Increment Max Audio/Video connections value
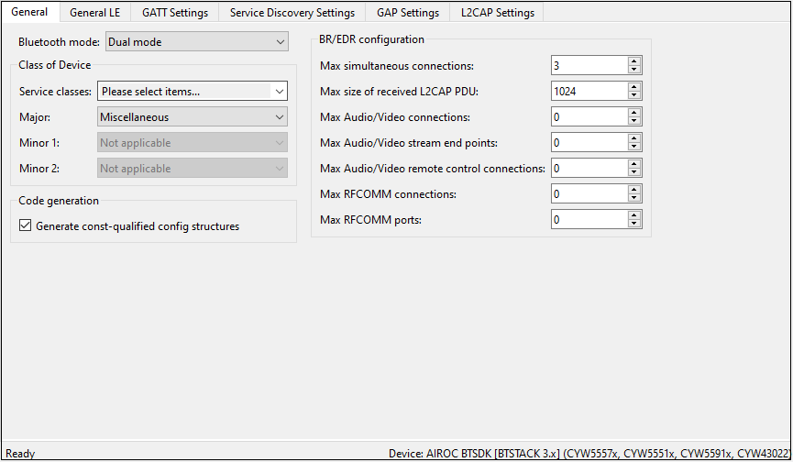Viewport: 793px width, 462px height. coord(634,113)
